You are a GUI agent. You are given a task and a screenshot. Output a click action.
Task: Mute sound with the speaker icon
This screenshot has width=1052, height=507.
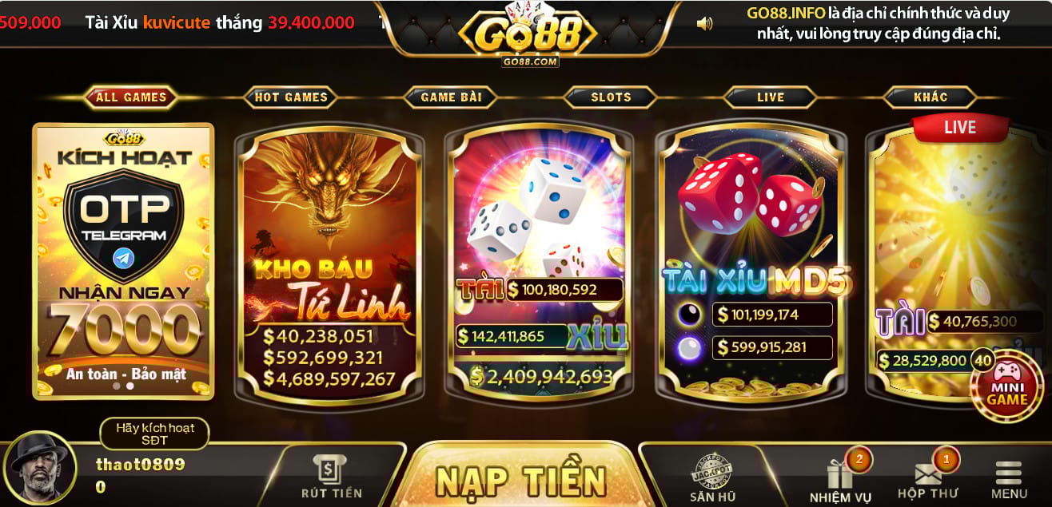click(x=704, y=24)
